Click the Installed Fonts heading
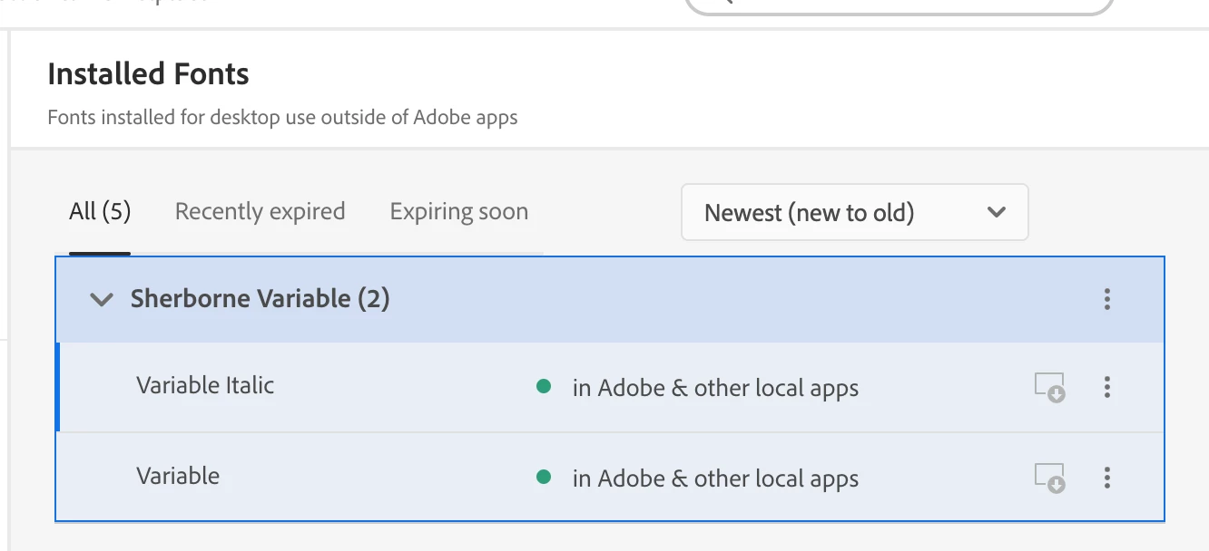Image resolution: width=1209 pixels, height=551 pixels. 148,74
